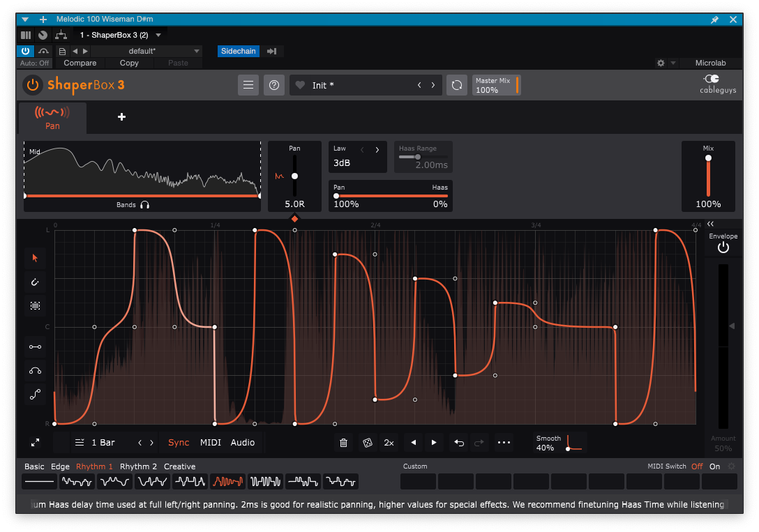This screenshot has height=532, width=759.
Task: Select next pan Law option
Action: coord(377,150)
